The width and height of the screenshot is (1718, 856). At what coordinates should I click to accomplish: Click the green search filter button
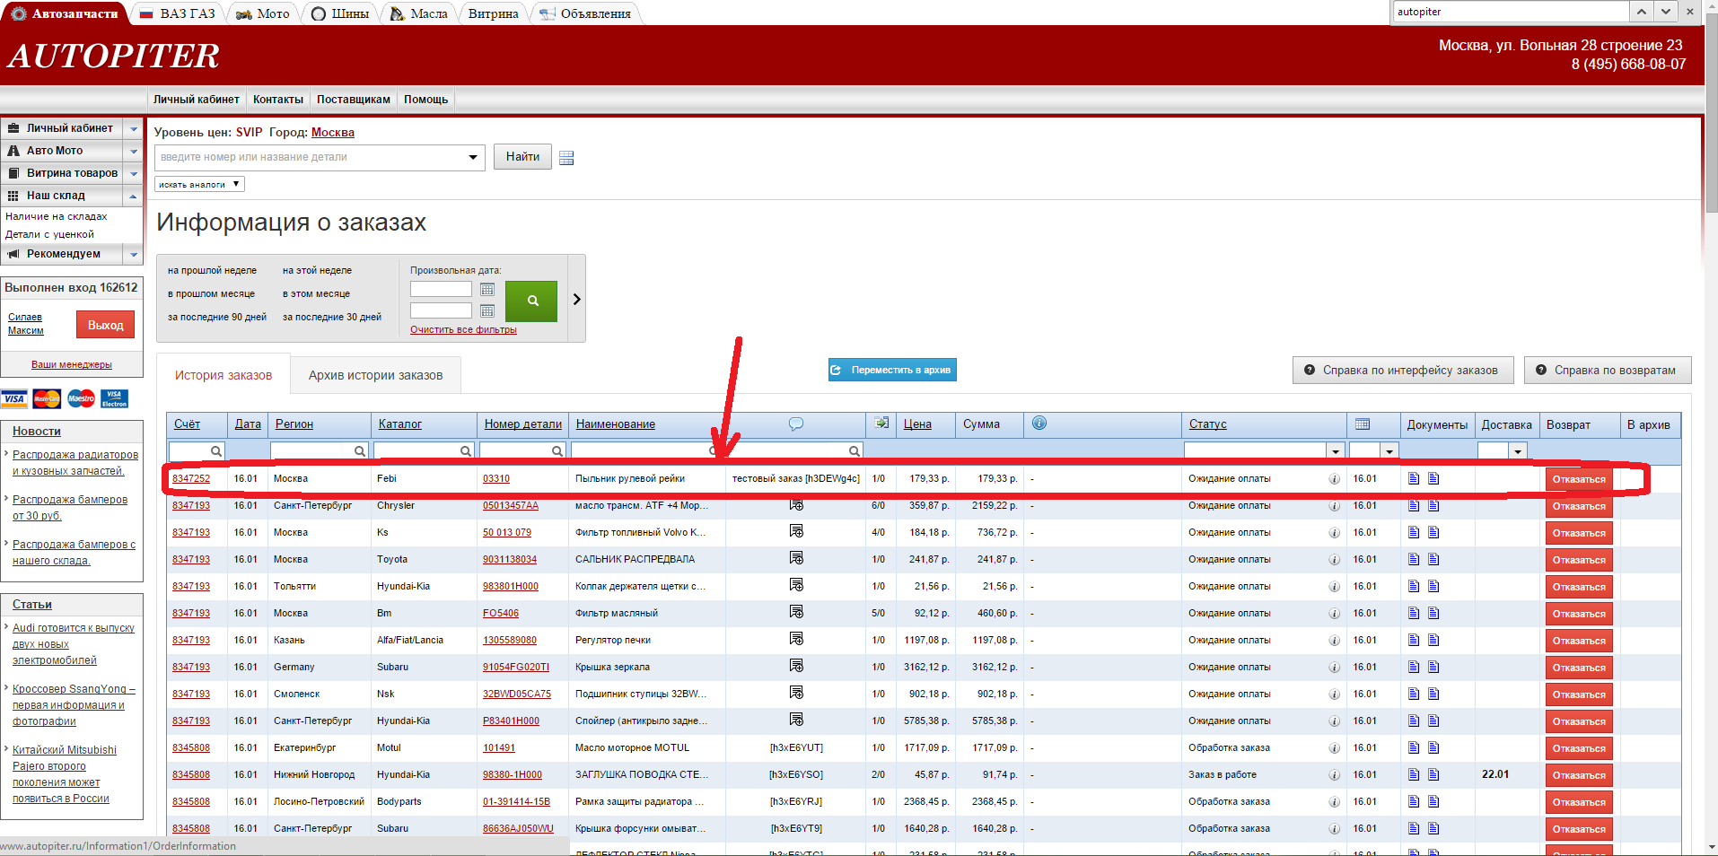tap(531, 301)
